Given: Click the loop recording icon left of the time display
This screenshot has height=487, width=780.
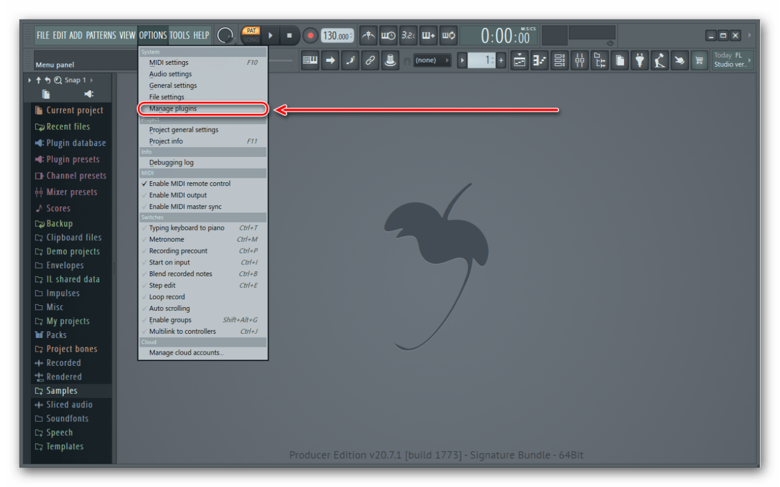Looking at the screenshot, I should [448, 35].
